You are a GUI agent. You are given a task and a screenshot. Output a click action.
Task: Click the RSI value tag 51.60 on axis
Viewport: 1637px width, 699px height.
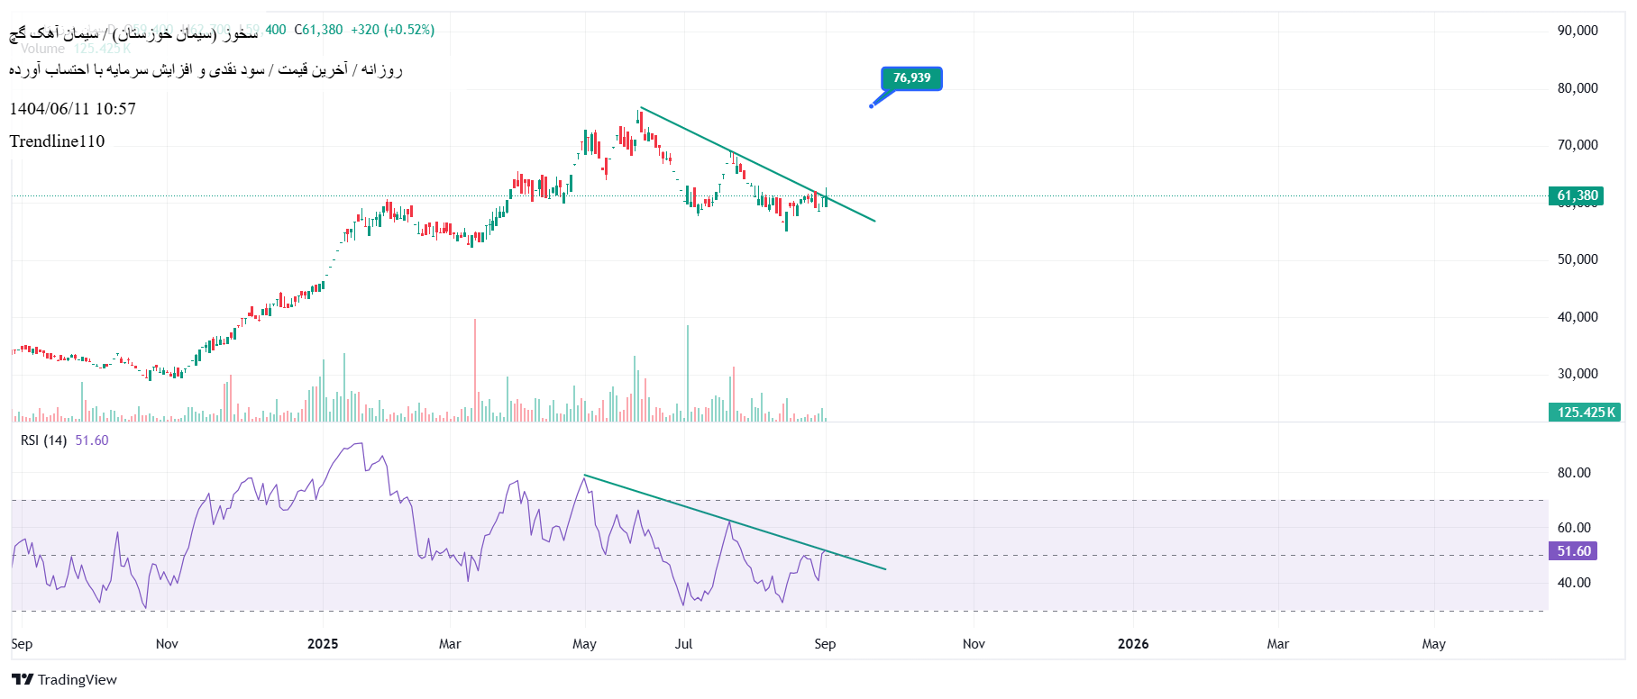coord(1573,551)
